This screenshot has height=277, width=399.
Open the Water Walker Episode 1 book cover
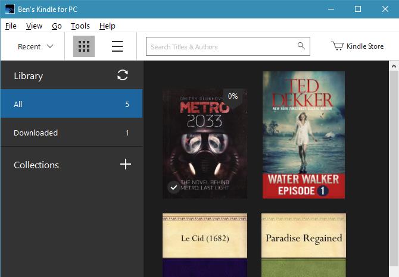(x=304, y=135)
